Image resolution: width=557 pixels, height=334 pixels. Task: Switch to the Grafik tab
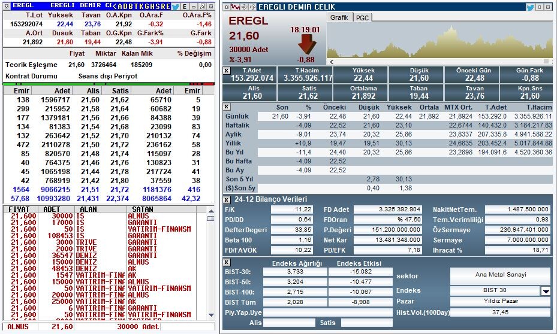[x=339, y=17]
